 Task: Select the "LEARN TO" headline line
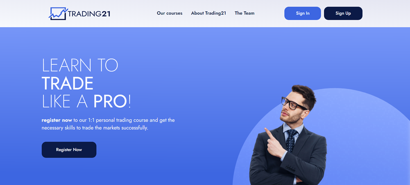[80, 65]
